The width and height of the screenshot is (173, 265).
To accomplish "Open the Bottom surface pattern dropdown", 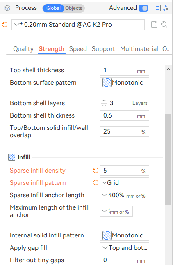I will (x=125, y=83).
